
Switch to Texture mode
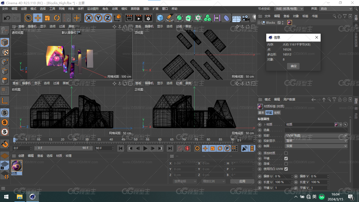(5, 52)
